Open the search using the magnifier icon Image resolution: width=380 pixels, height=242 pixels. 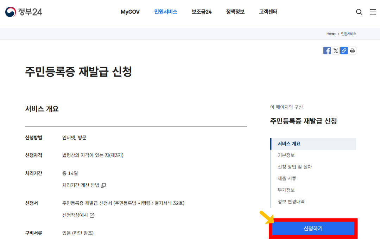pyautogui.click(x=359, y=12)
